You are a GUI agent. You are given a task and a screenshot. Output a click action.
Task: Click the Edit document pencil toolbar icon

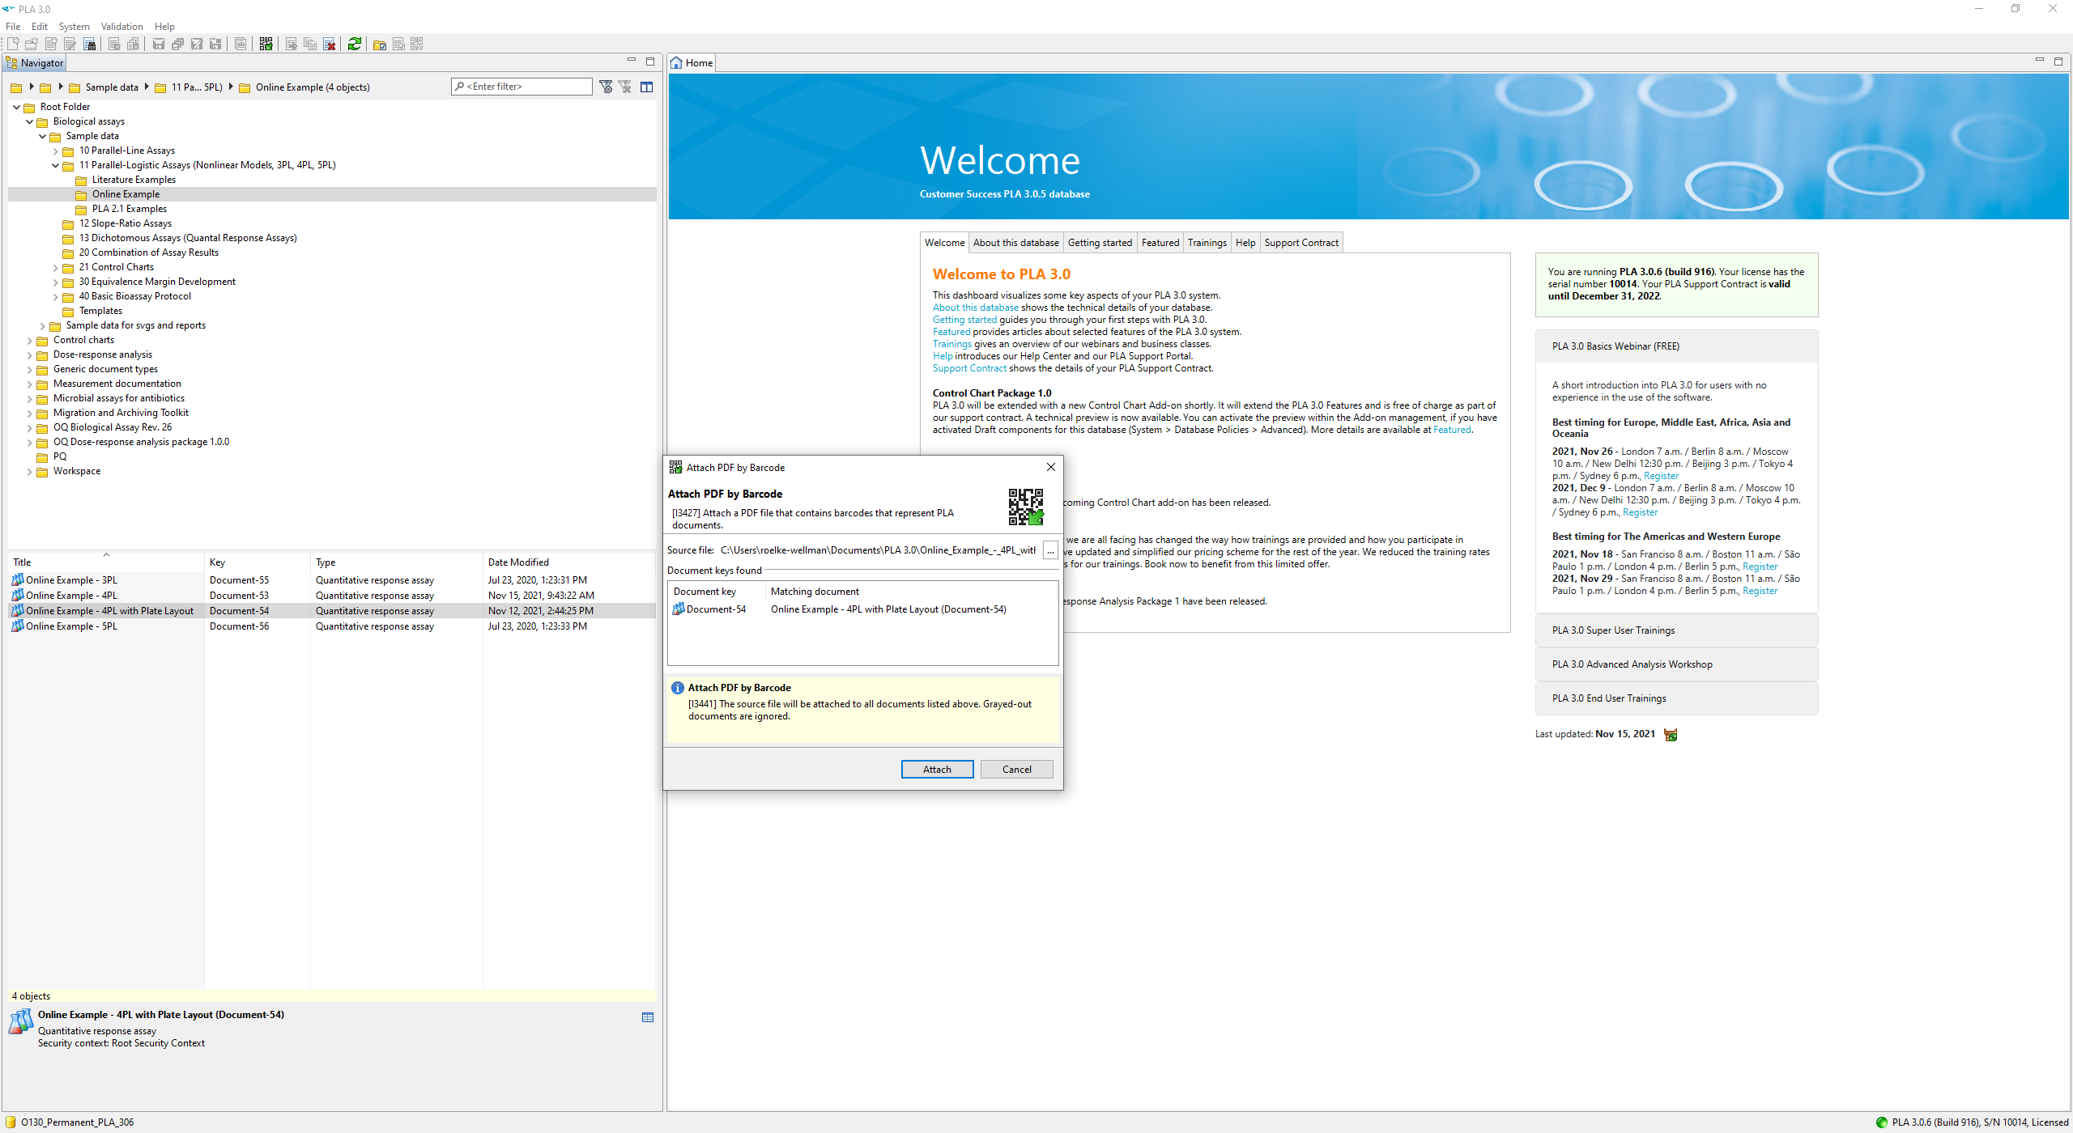70,44
